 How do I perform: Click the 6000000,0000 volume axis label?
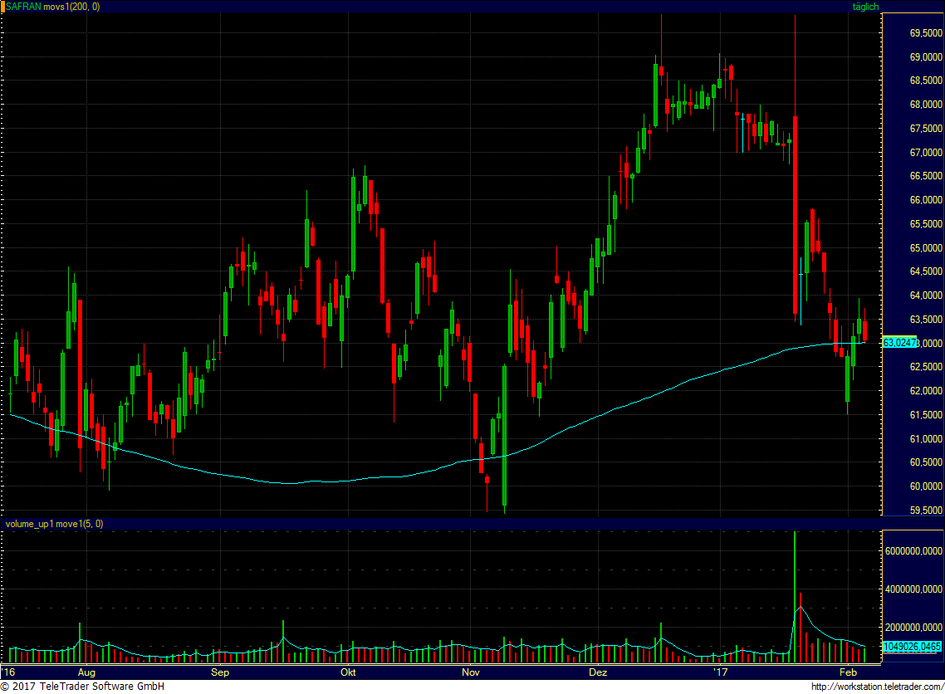[x=913, y=551]
